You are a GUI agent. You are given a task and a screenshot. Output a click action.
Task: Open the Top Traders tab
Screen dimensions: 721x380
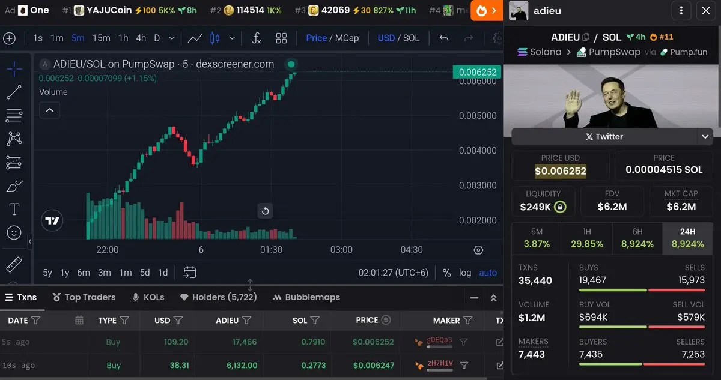pos(84,297)
